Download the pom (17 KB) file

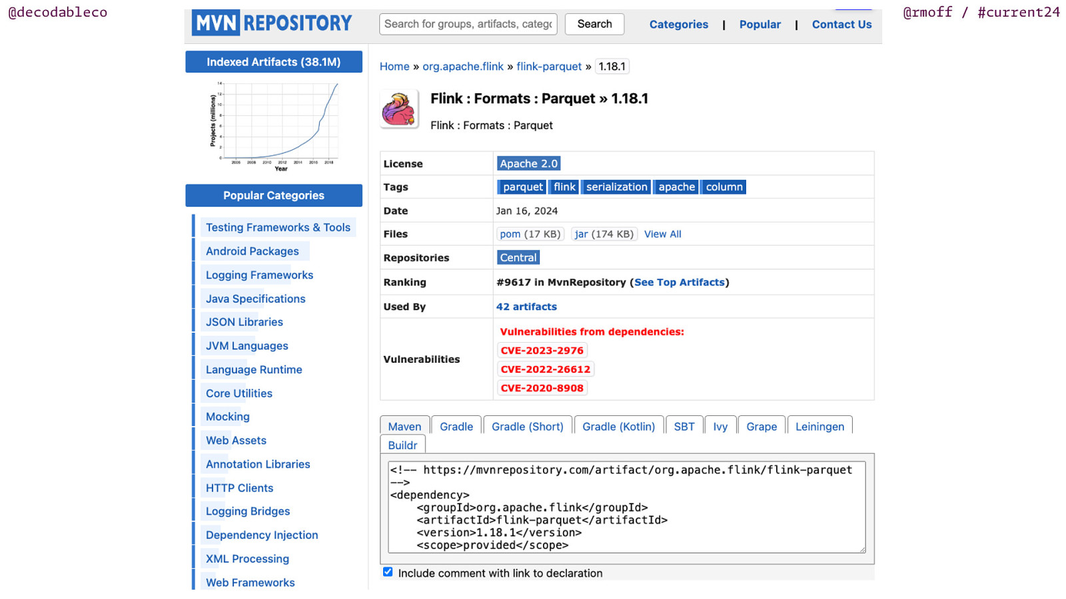point(530,234)
